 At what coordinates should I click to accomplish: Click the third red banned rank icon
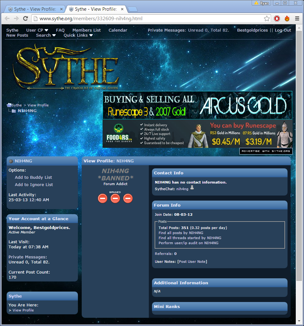point(128,198)
